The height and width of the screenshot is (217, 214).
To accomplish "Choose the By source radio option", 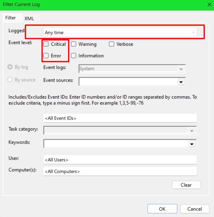I will (x=10, y=80).
